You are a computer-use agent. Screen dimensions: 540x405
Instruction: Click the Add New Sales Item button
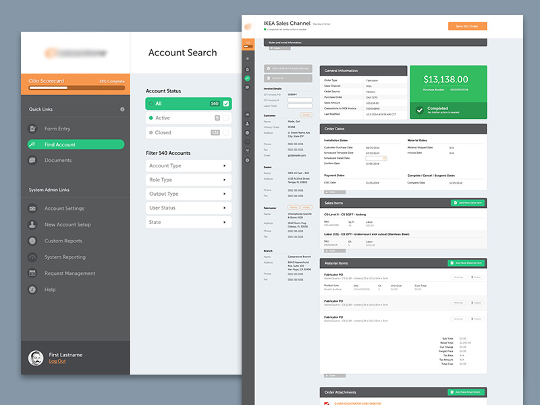point(467,203)
